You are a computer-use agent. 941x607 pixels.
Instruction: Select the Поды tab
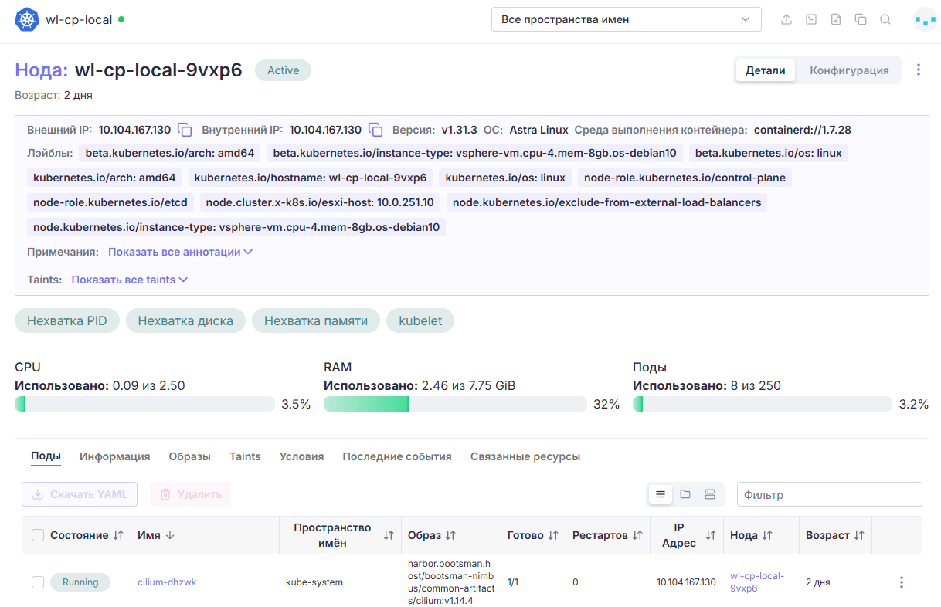click(x=46, y=456)
